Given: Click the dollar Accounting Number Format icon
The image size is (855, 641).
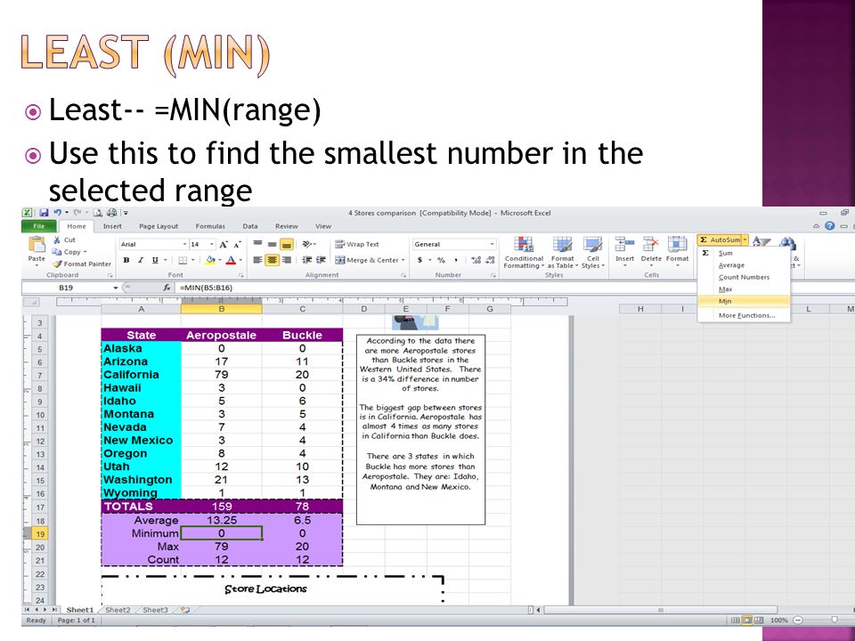Looking at the screenshot, I should point(419,260).
